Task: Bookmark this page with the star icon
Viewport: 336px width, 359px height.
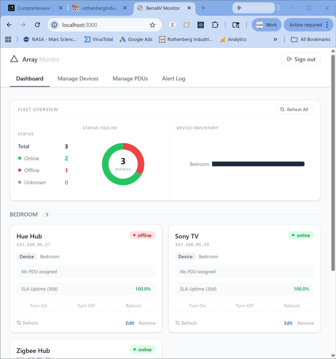Action: click(x=152, y=25)
